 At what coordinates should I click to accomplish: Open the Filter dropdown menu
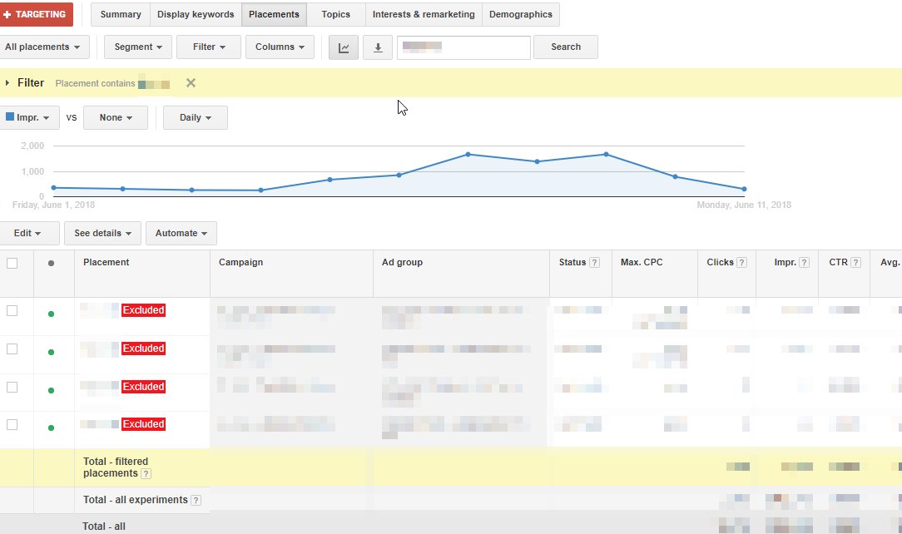[x=209, y=47]
